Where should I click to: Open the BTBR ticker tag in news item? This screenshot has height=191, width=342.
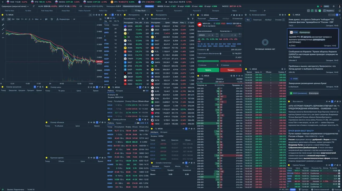[294, 32]
